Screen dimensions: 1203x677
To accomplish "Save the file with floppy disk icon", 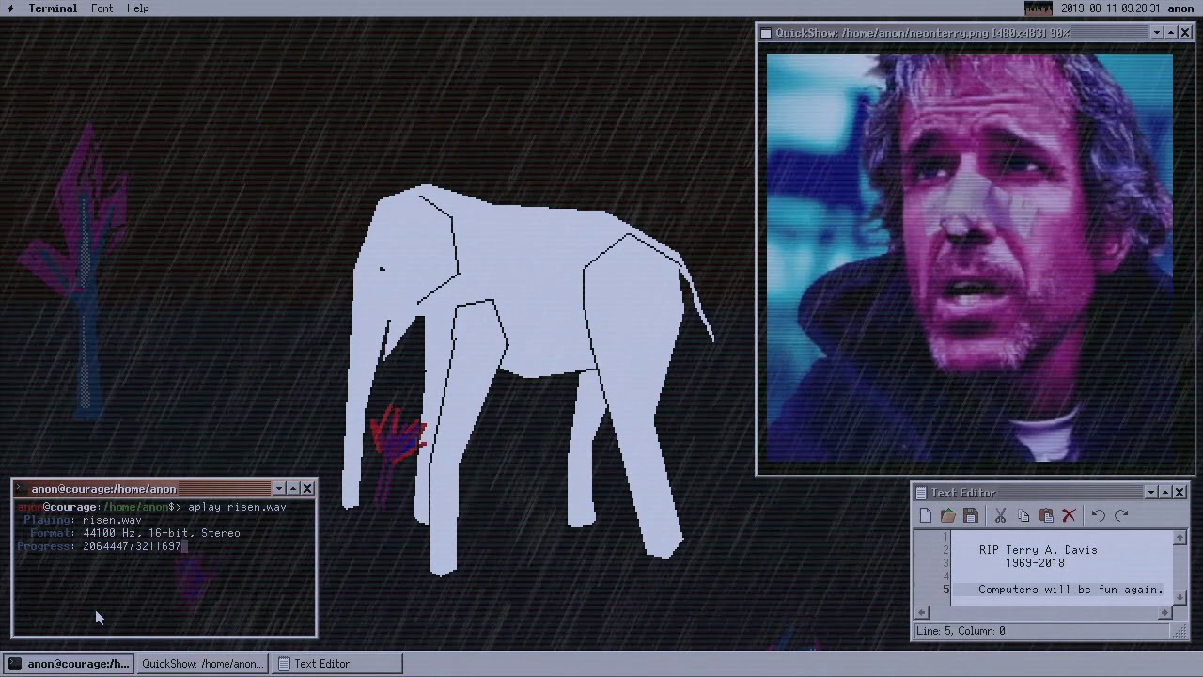I will [971, 515].
